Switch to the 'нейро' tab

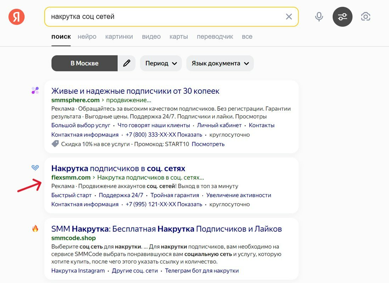(87, 37)
